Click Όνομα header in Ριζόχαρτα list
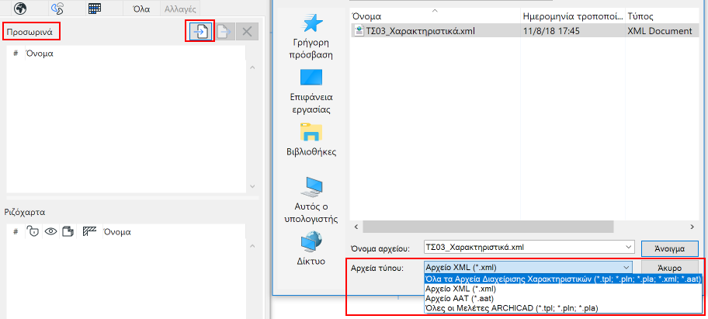The width and height of the screenshot is (708, 319). click(117, 232)
